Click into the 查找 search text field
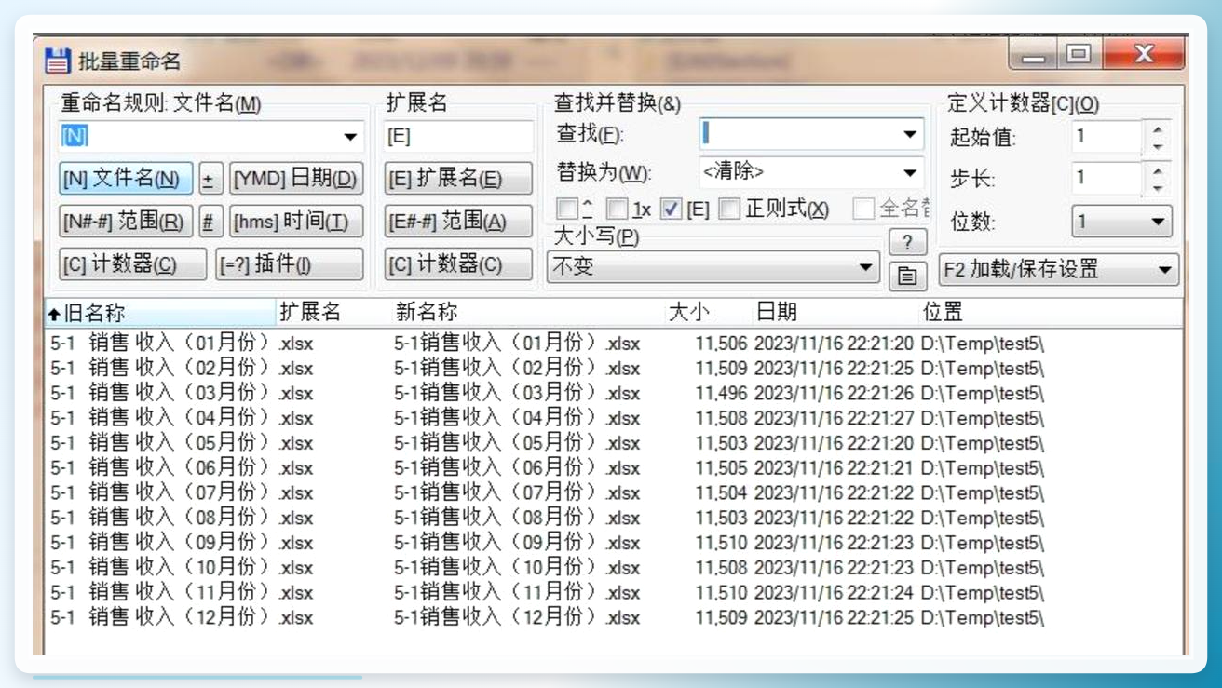 click(x=798, y=134)
